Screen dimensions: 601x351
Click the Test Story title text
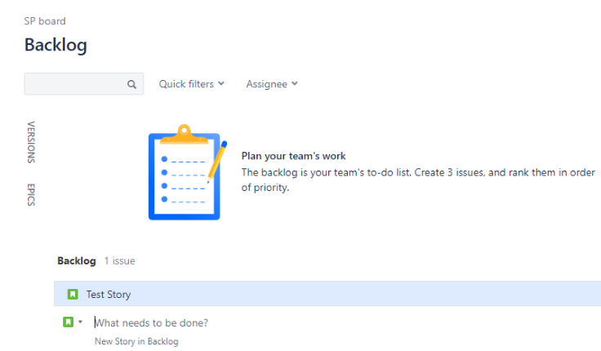(109, 295)
